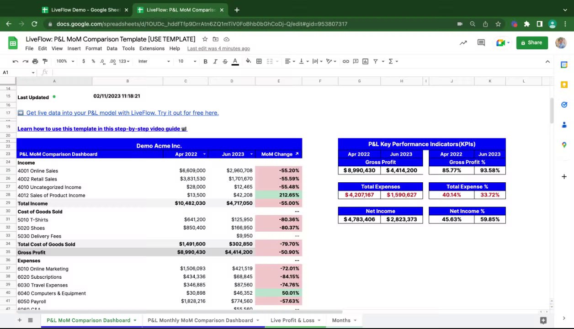Format cell as percent

93,61
